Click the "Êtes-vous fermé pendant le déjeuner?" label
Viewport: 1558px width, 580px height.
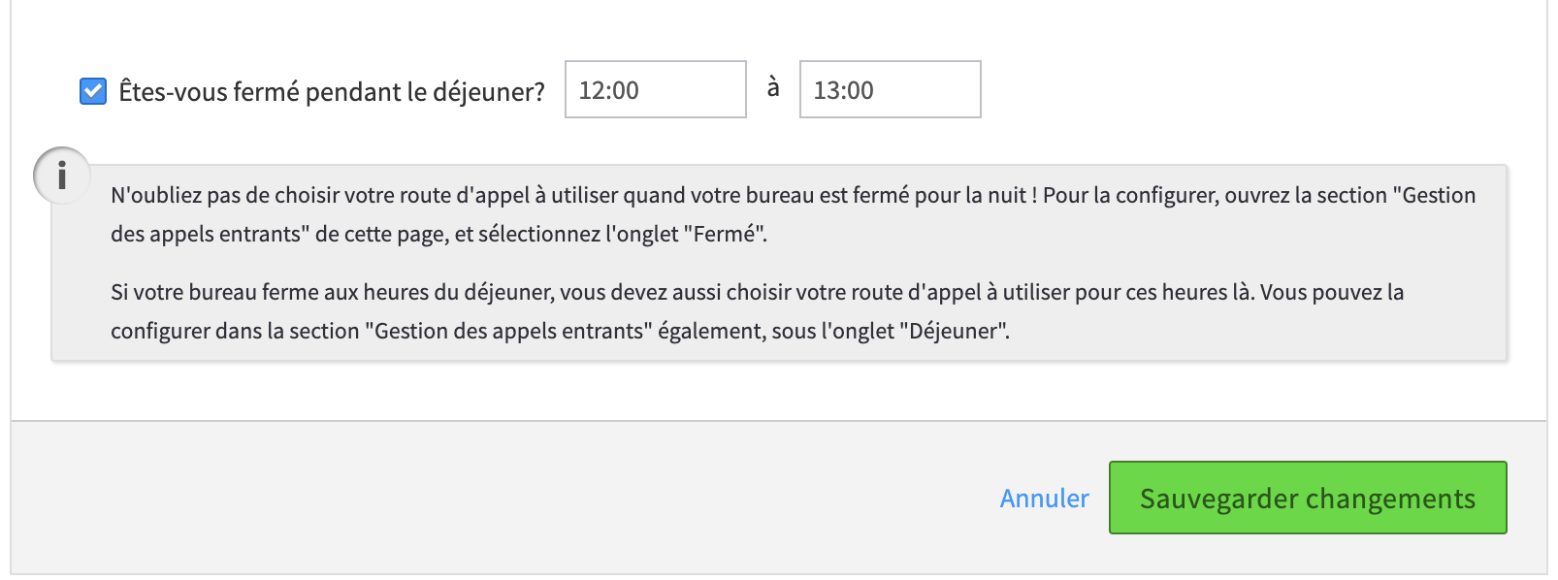point(332,91)
